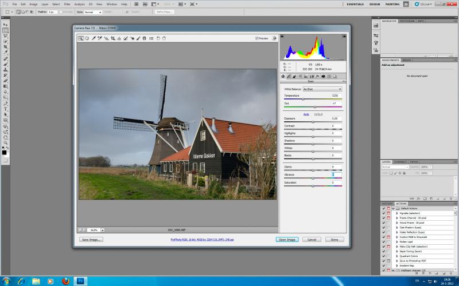Toggle dialog box for Custom RGB to Grayscale
Screen dimensions: 459x286
[x=388, y=237]
